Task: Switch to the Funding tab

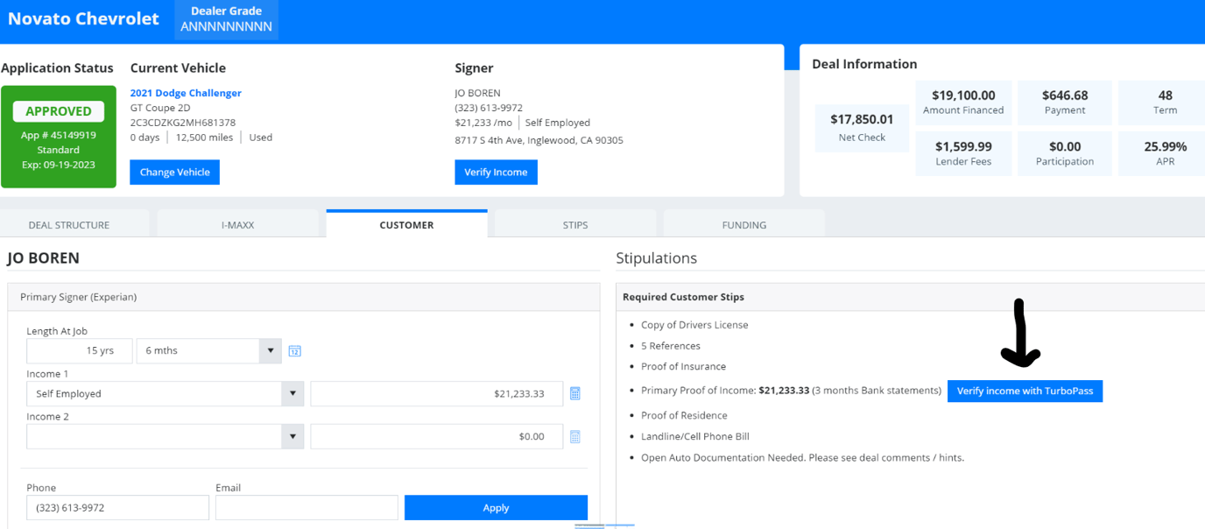Action: click(x=743, y=223)
